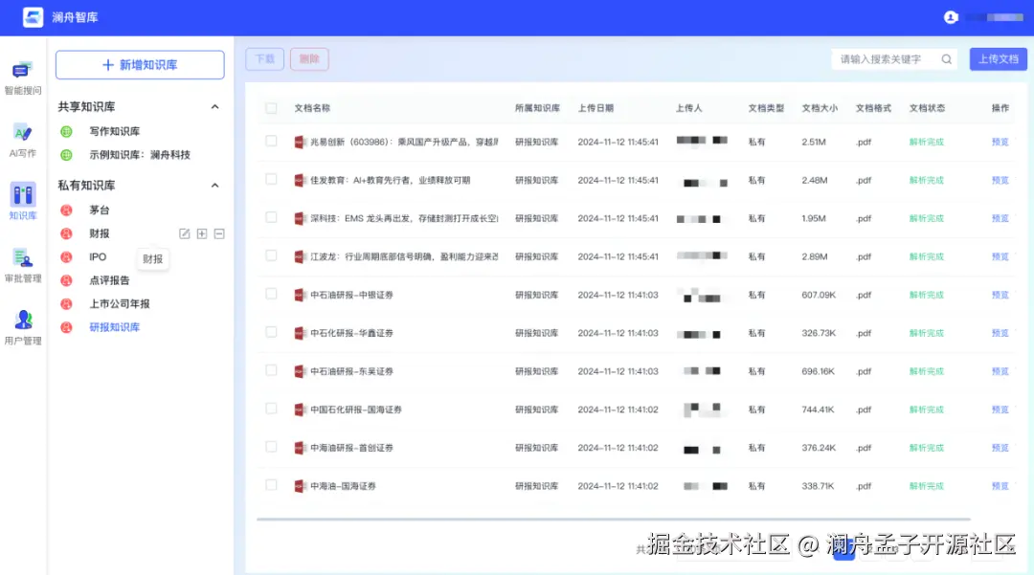Click the 澜舟智库 logo icon
The image size is (1034, 575).
(33, 17)
